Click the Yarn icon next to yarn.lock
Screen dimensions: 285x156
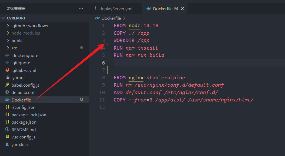8,144
